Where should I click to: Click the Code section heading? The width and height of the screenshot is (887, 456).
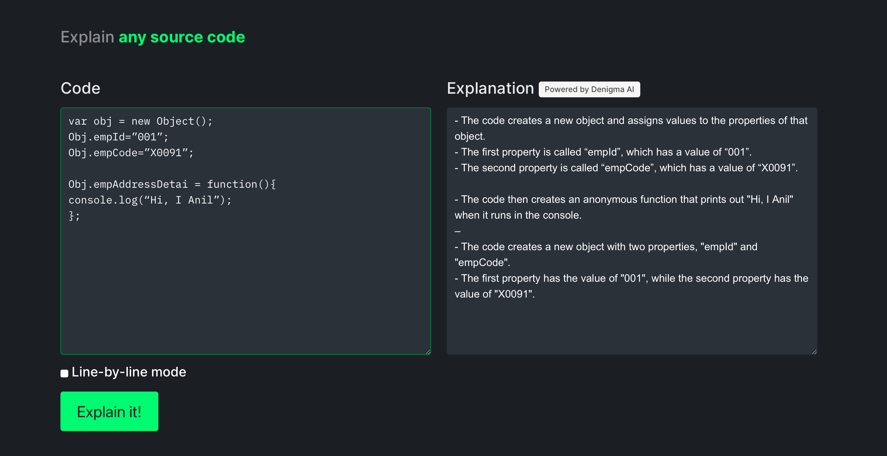tap(80, 88)
